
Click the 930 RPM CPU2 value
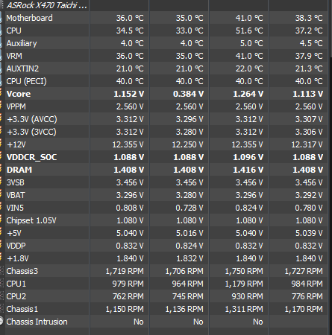247,296
